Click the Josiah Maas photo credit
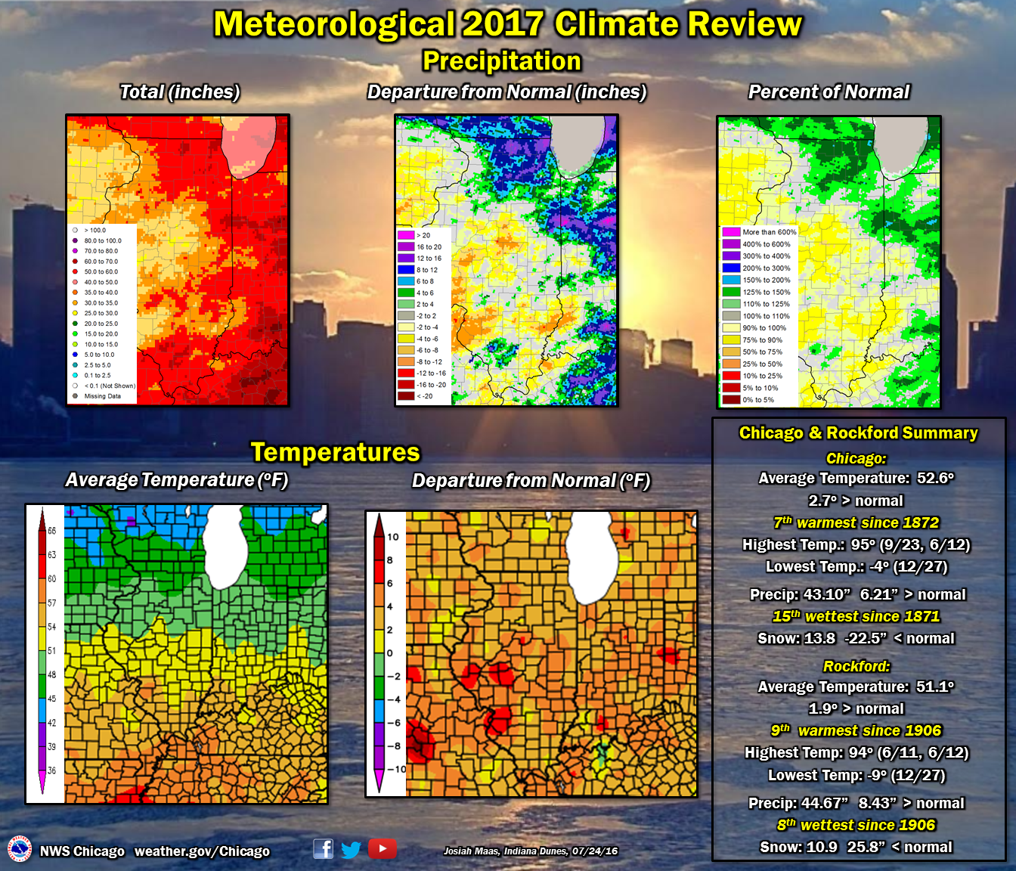The width and height of the screenshot is (1016, 871). click(x=530, y=851)
